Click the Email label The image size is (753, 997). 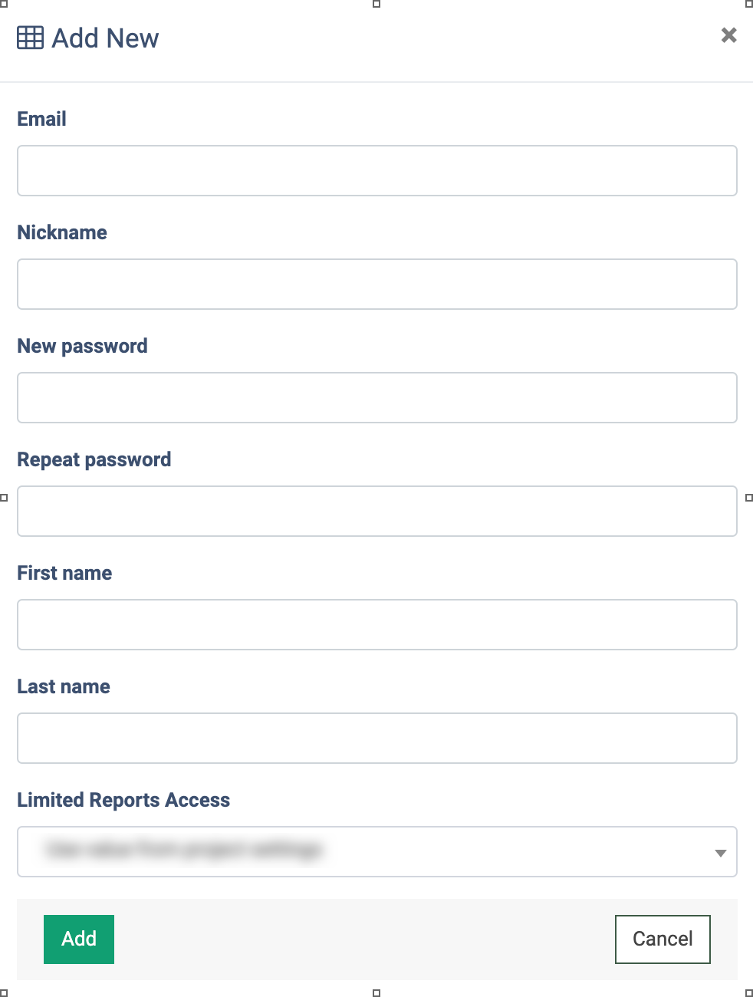pos(42,119)
